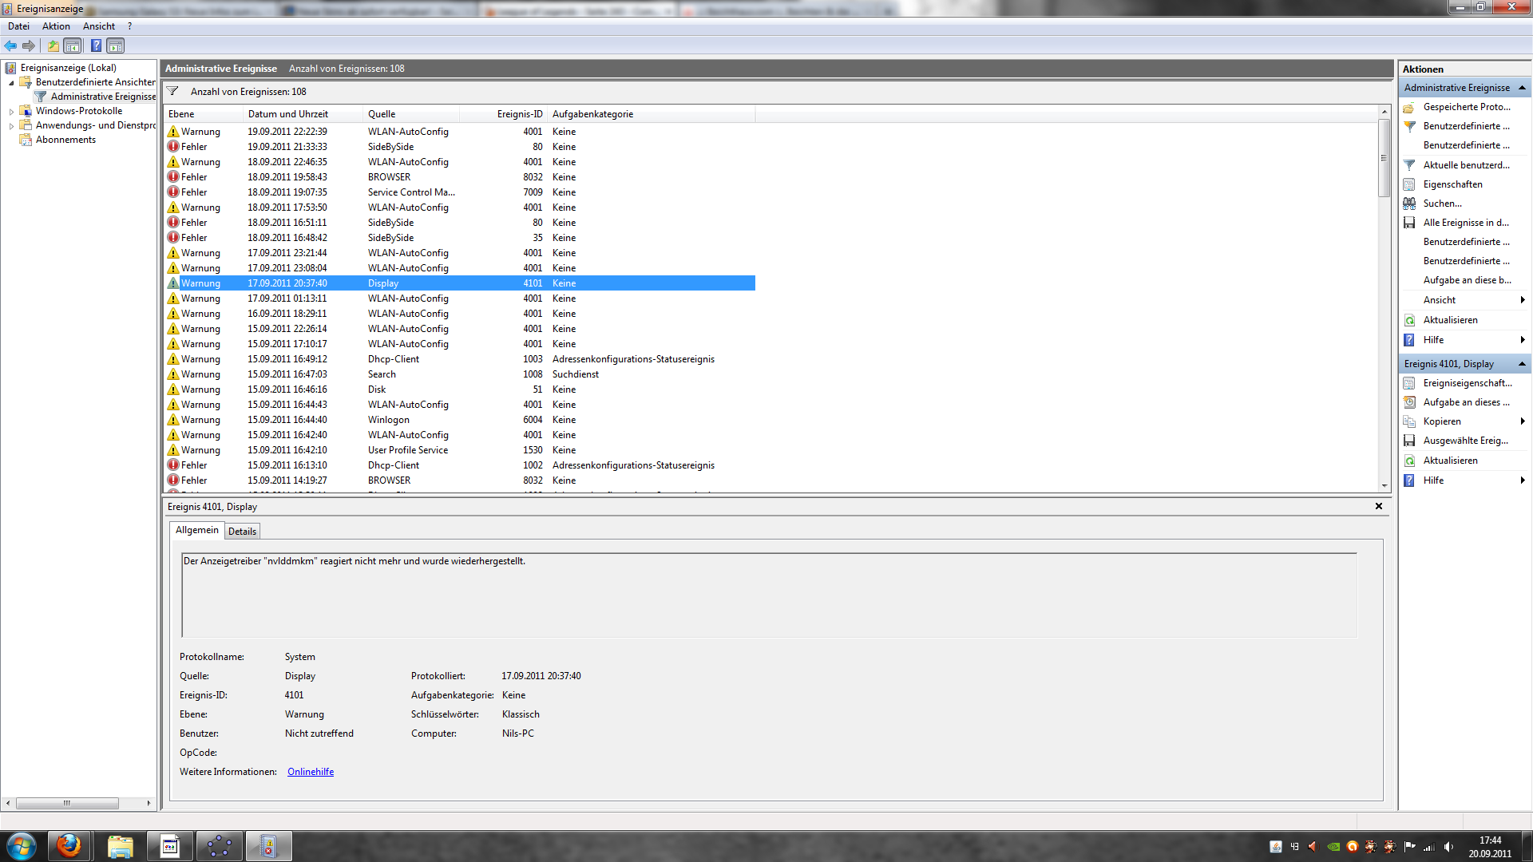The height and width of the screenshot is (862, 1533).
Task: Open Firefox from the taskbar
Action: (69, 846)
